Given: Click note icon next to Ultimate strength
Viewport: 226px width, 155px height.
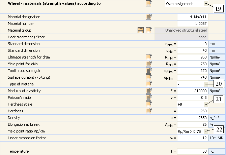Looking at the screenshot, I should click(149, 57).
